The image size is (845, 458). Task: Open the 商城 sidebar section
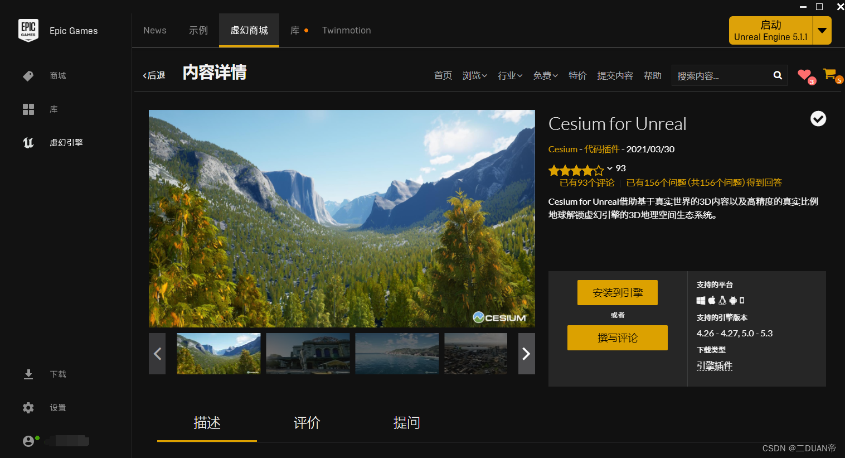28,76
